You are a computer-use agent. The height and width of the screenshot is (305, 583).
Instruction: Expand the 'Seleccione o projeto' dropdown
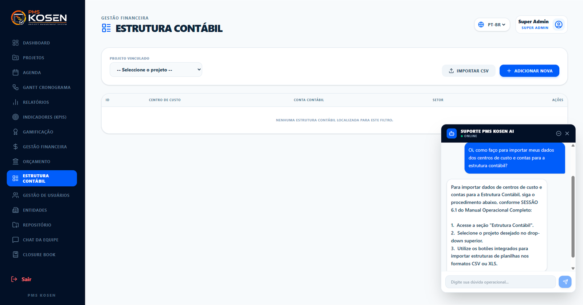156,70
